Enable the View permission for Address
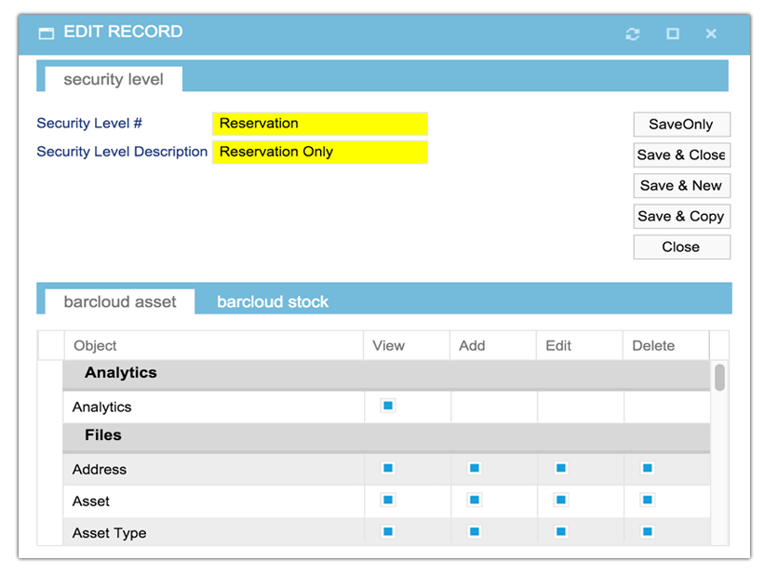 click(x=387, y=469)
